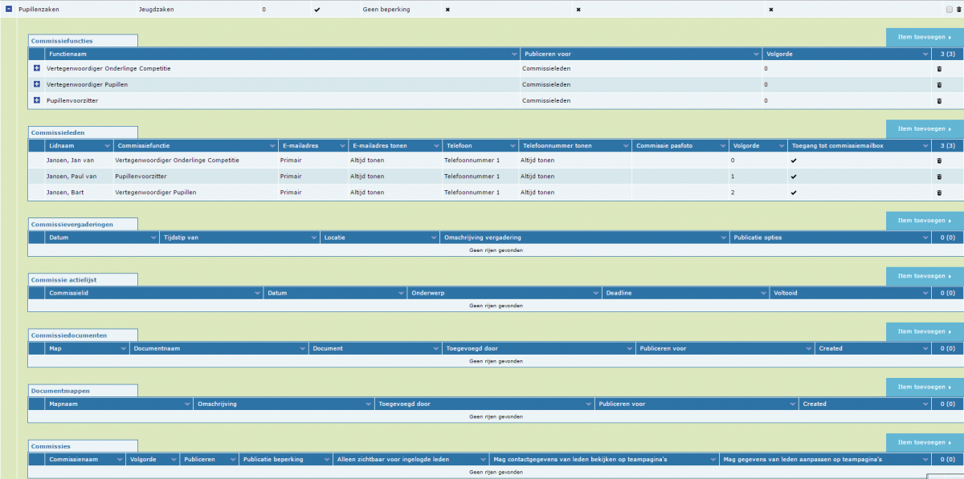
Task: Click mailbox access checkmark for Jansen, Bart
Action: tap(794, 193)
